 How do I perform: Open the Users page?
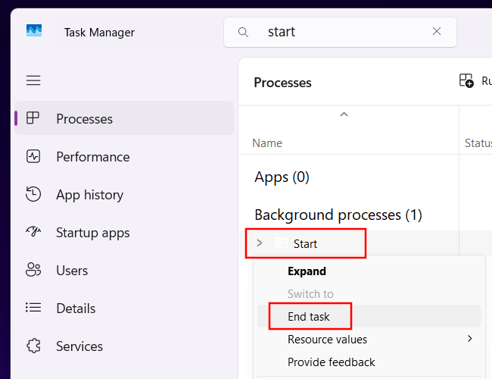point(124,271)
